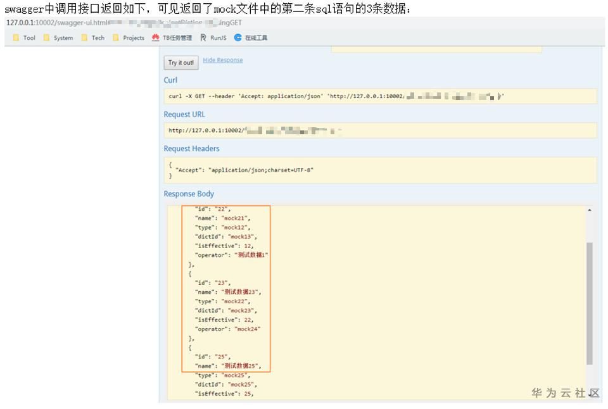Image resolution: width=608 pixels, height=409 pixels.
Task: Click the 在线工具 bookmark icon
Action: [x=237, y=37]
